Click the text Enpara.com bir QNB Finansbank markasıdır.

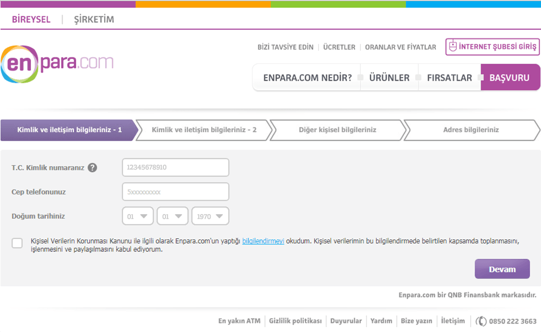(x=468, y=295)
